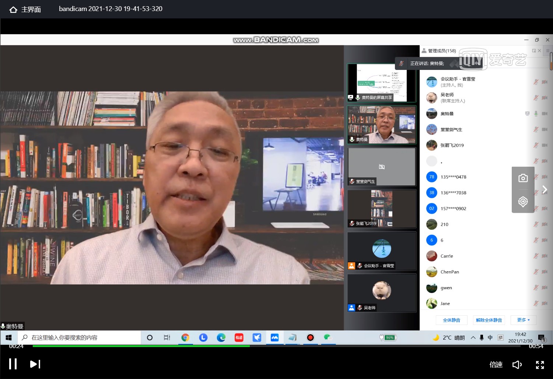
Task: Open the hamburger menu in members panel
Action: point(547,51)
